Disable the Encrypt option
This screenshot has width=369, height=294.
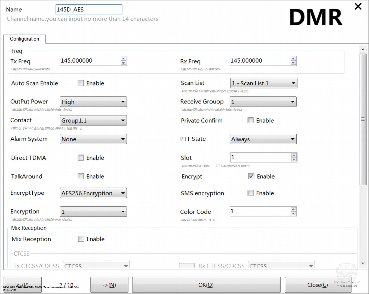tap(251, 176)
